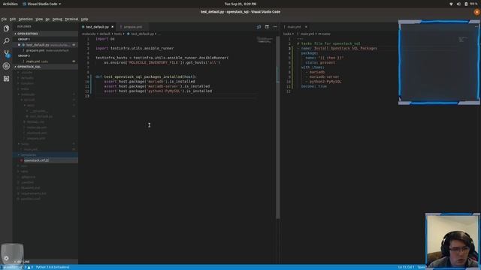Click the test_default.py breadcrumb segment
Screen dimensions: 481x270
[x=142, y=34]
